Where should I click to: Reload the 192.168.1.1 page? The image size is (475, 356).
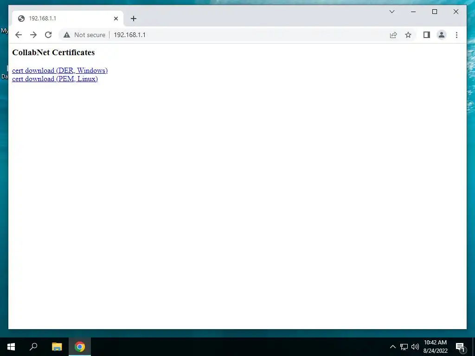click(48, 35)
